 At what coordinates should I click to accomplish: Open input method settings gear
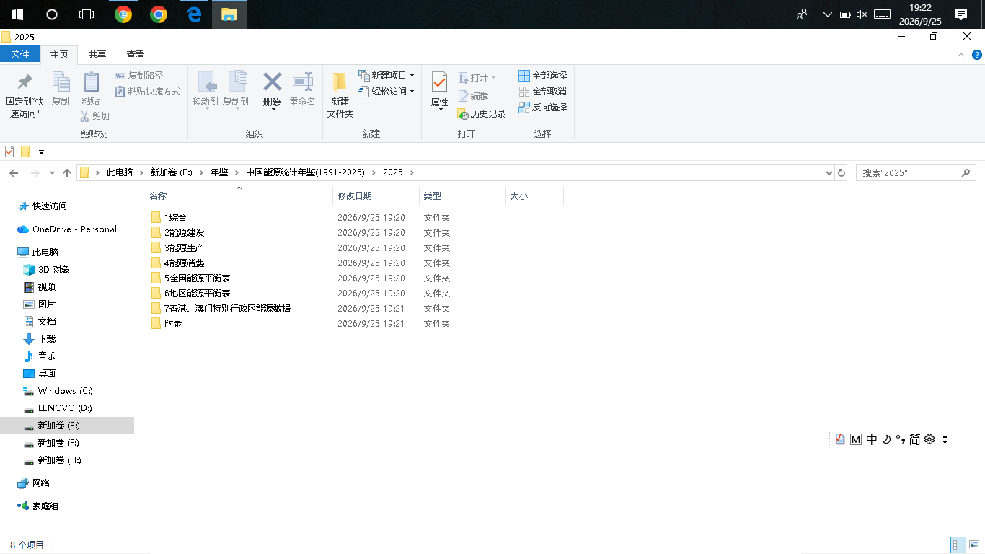(x=929, y=439)
